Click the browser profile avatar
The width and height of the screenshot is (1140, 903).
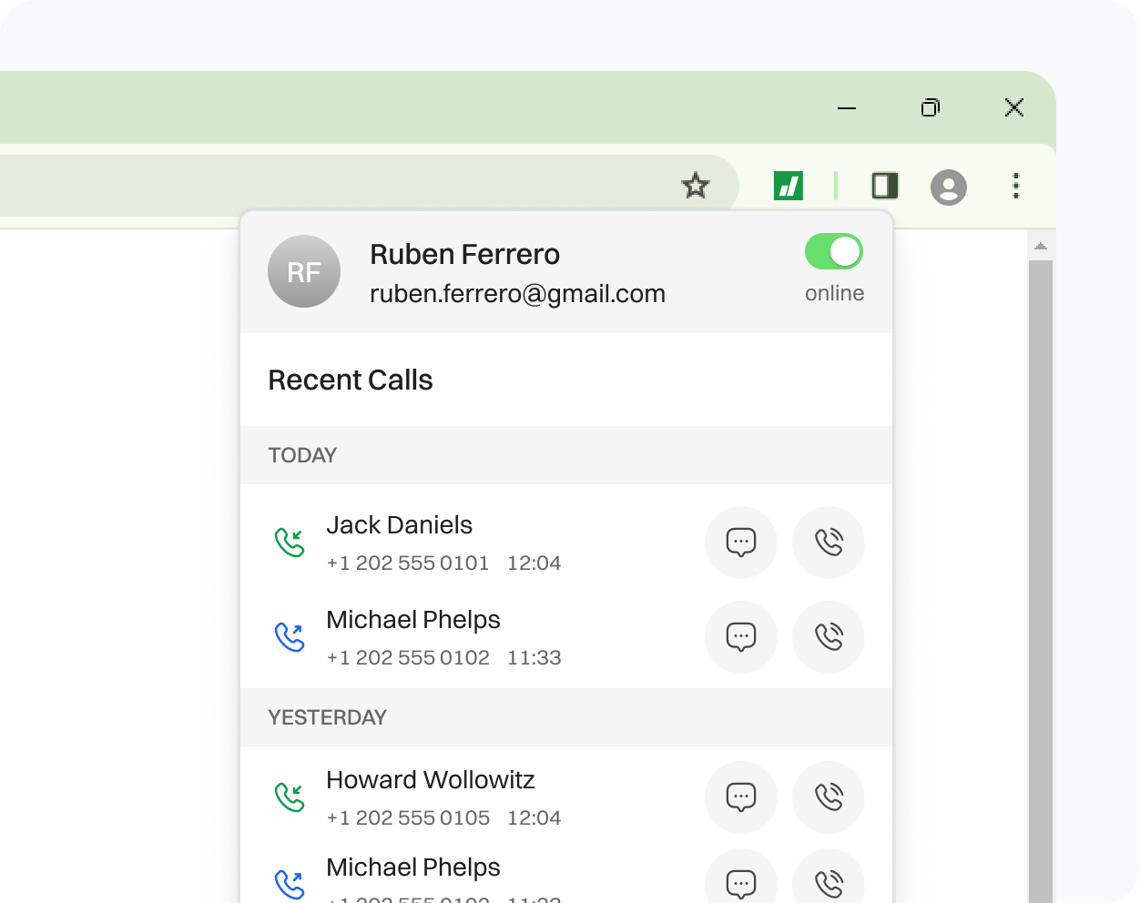point(949,188)
